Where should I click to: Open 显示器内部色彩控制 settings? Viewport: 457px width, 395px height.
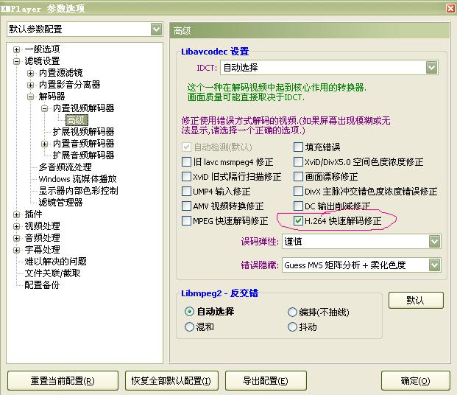(x=79, y=191)
